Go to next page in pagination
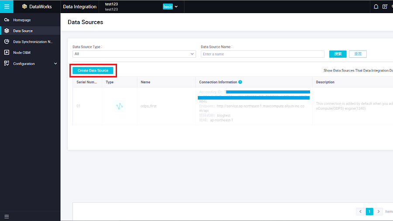393x221 pixels. click(379, 211)
